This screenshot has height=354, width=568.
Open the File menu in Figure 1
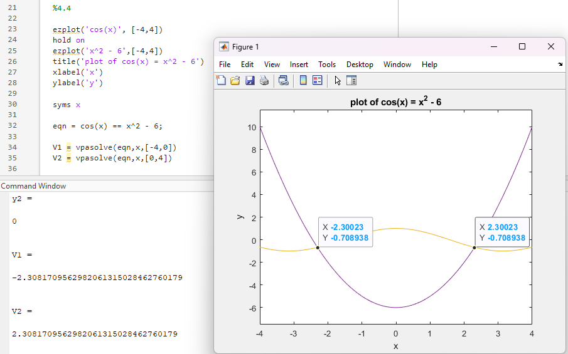(x=225, y=65)
